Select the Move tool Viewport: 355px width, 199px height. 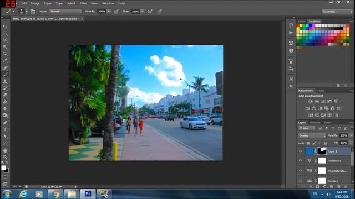(x=5, y=27)
